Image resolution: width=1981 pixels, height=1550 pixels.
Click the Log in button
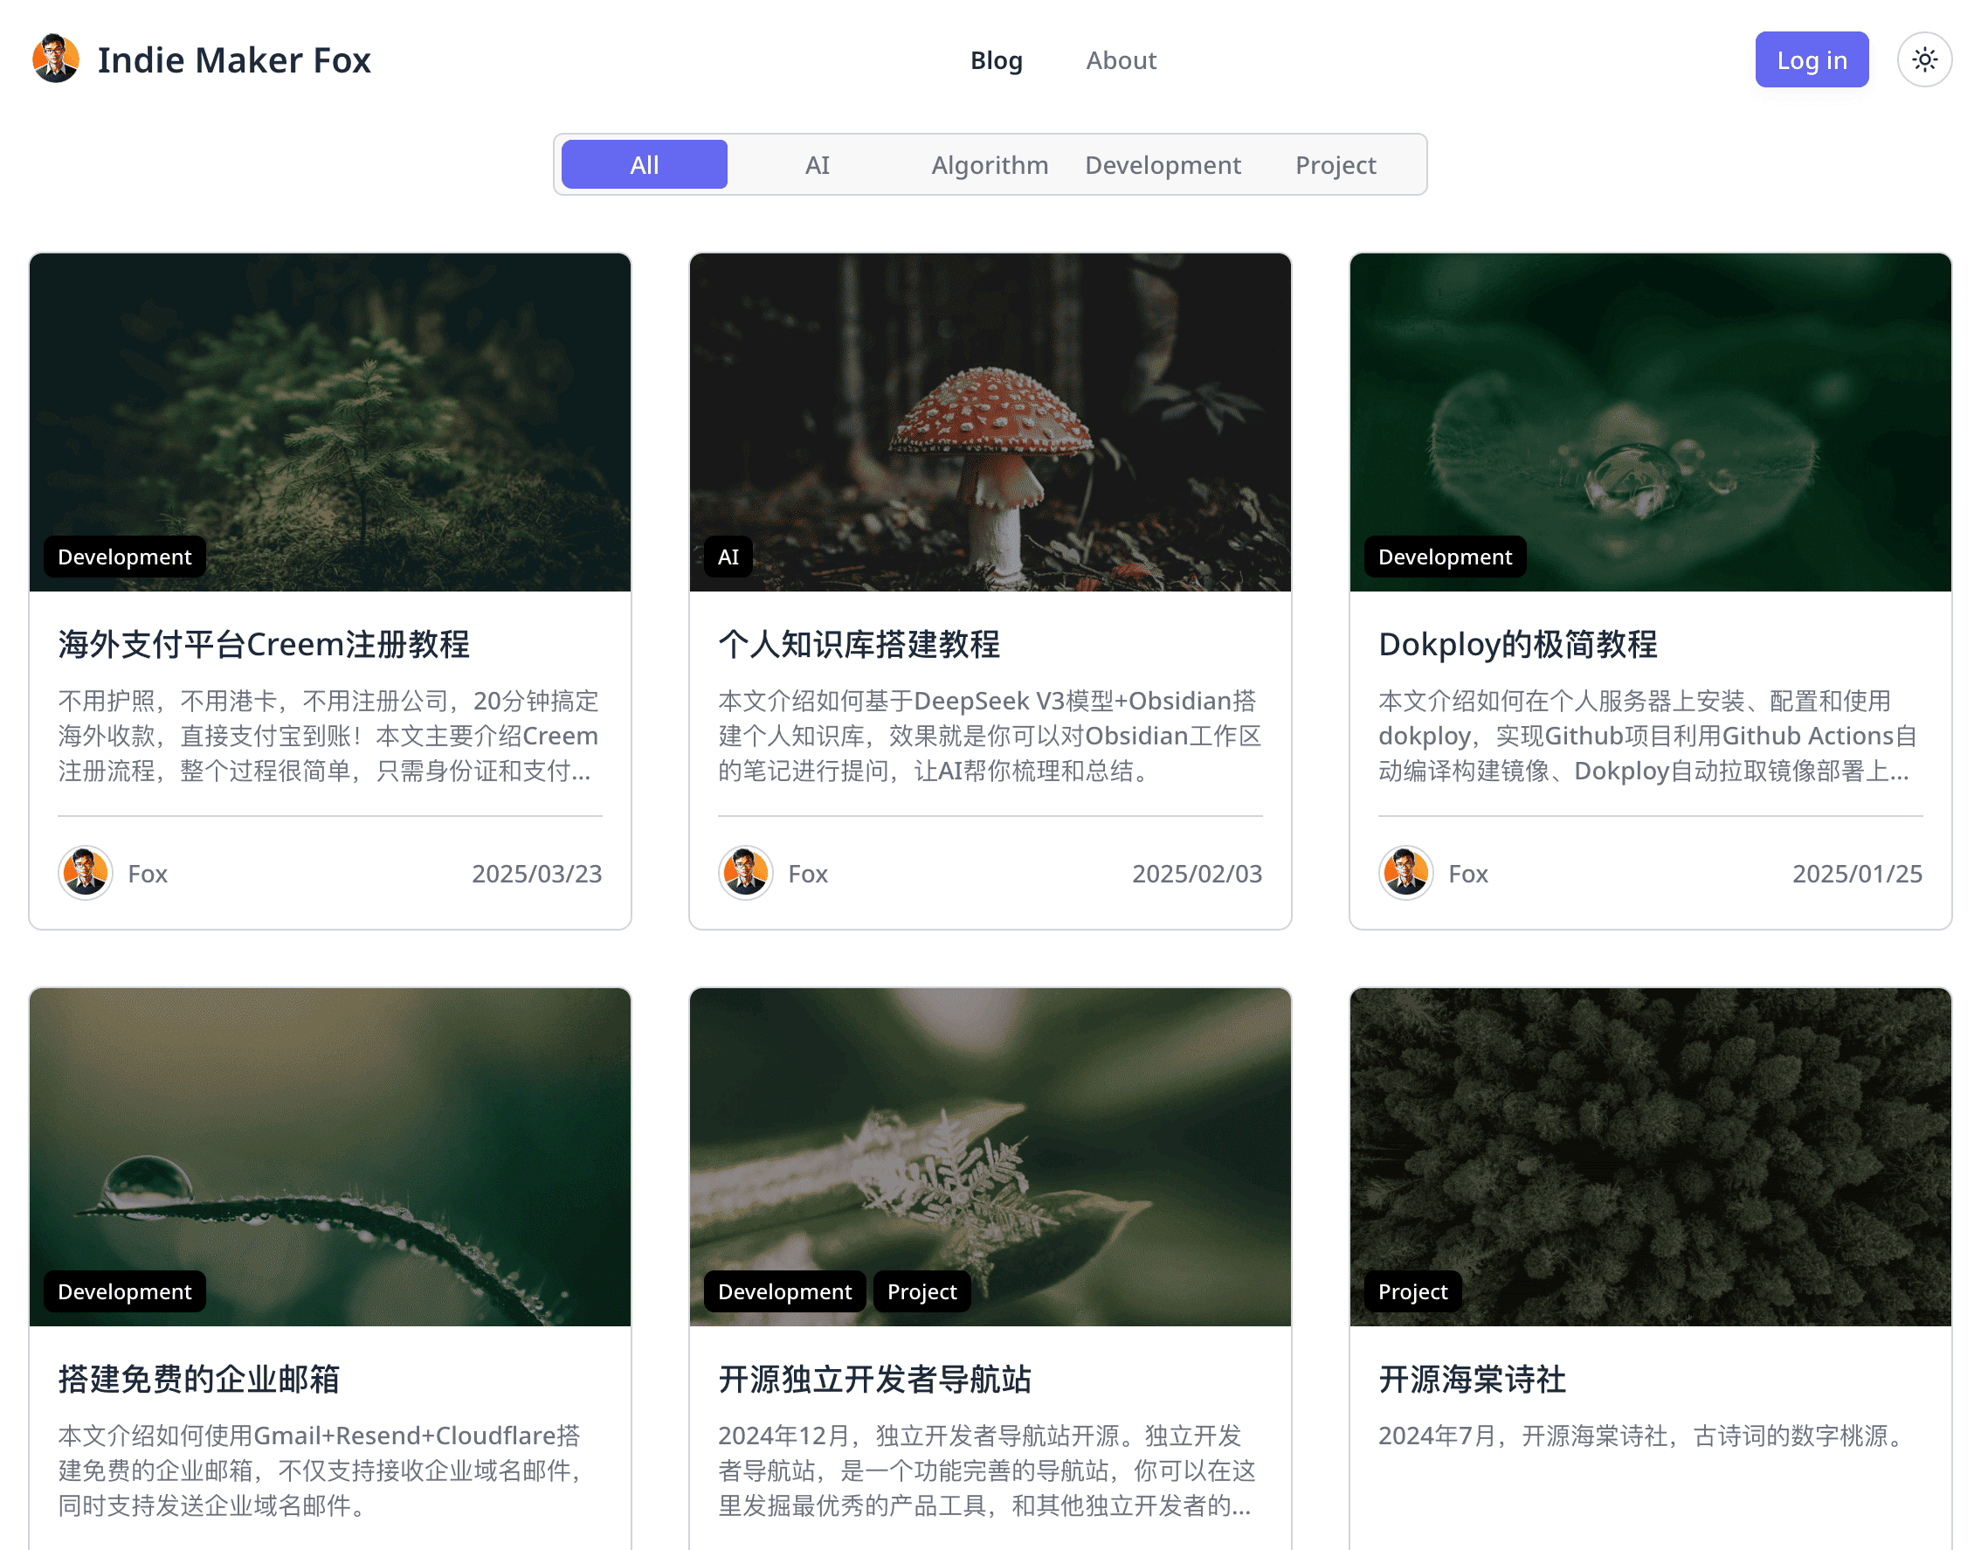tap(1812, 59)
